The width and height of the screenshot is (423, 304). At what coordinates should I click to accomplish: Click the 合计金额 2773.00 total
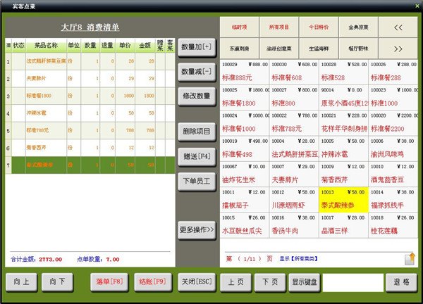point(37,259)
